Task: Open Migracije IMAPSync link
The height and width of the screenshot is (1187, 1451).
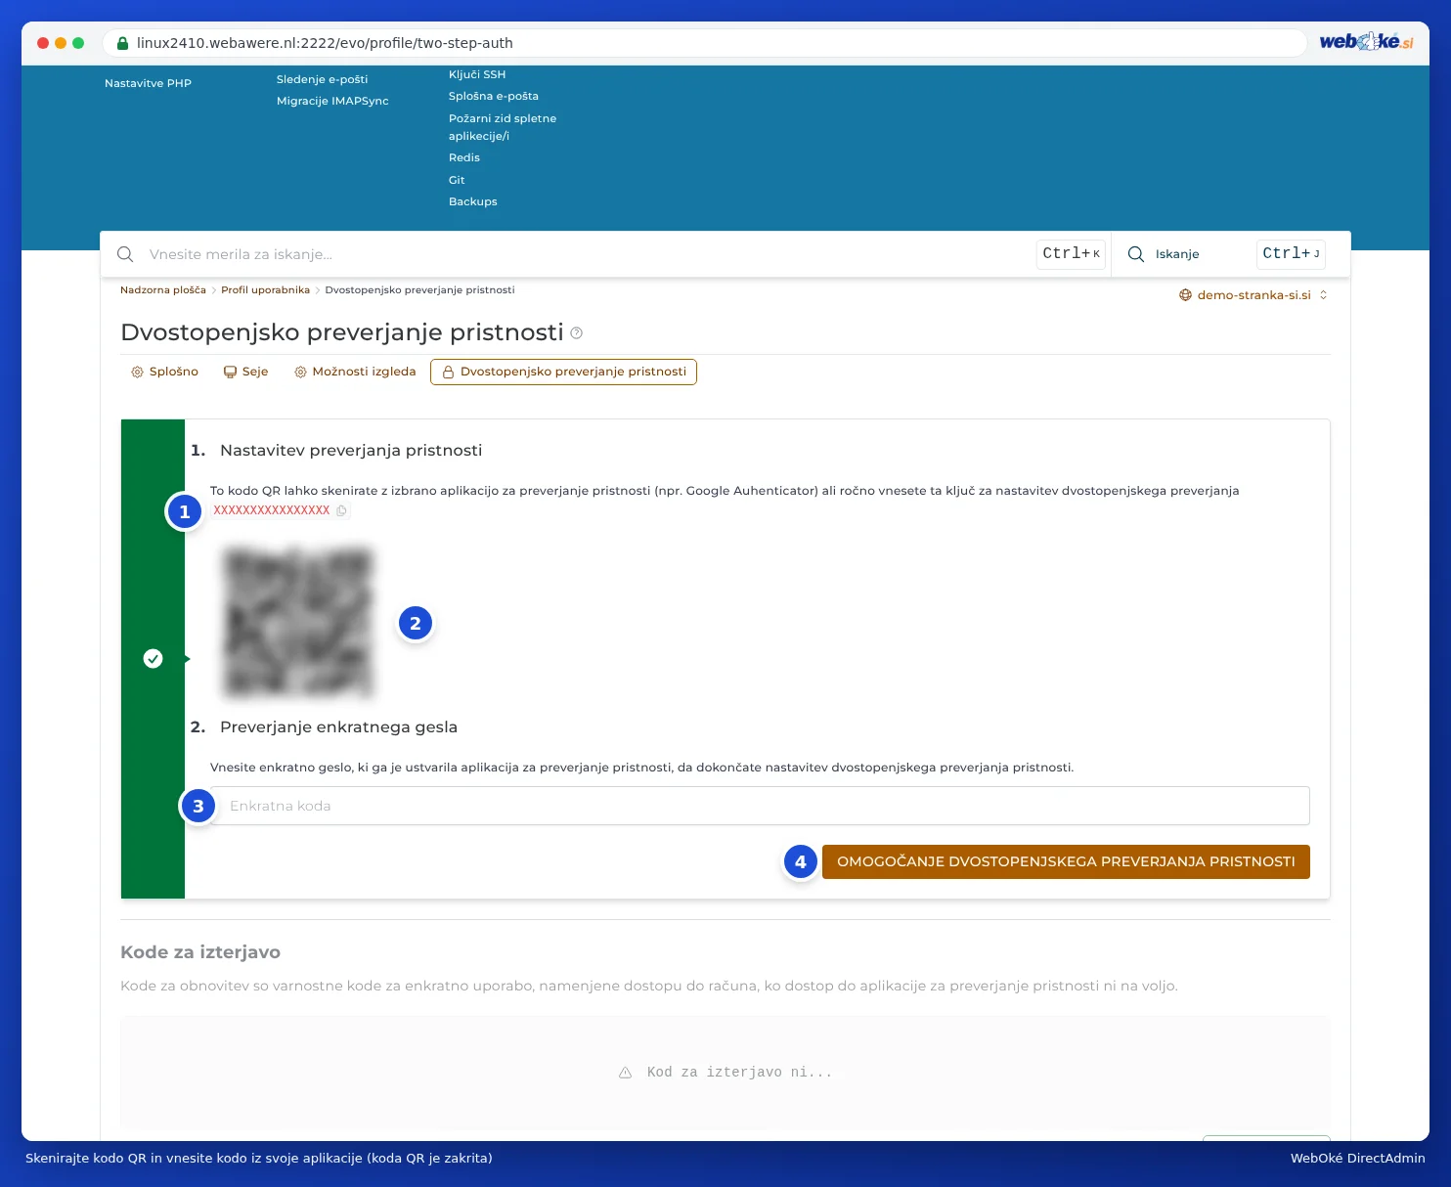Action: [332, 101]
